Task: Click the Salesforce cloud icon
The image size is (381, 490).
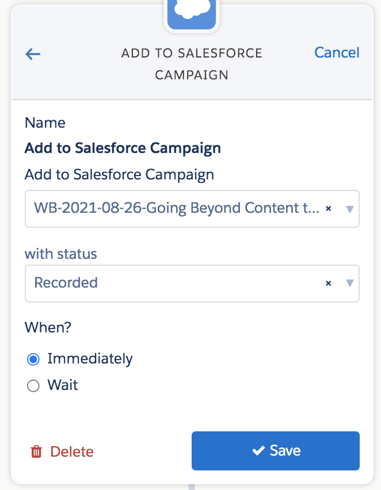Action: pos(192,14)
